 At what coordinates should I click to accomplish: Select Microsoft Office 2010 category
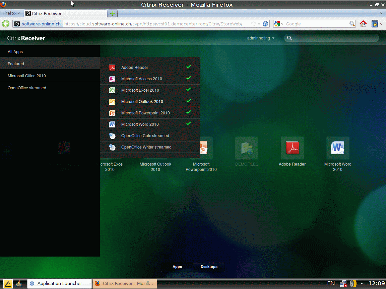pyautogui.click(x=50, y=76)
